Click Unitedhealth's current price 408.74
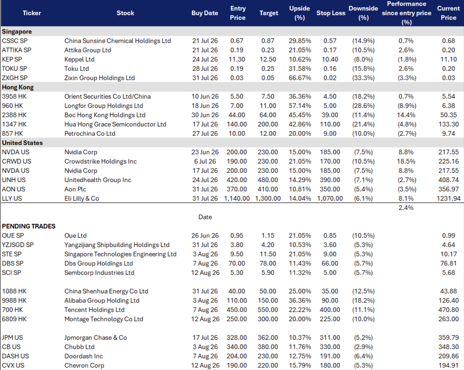Image resolution: width=464 pixels, height=370 pixels. click(x=449, y=180)
